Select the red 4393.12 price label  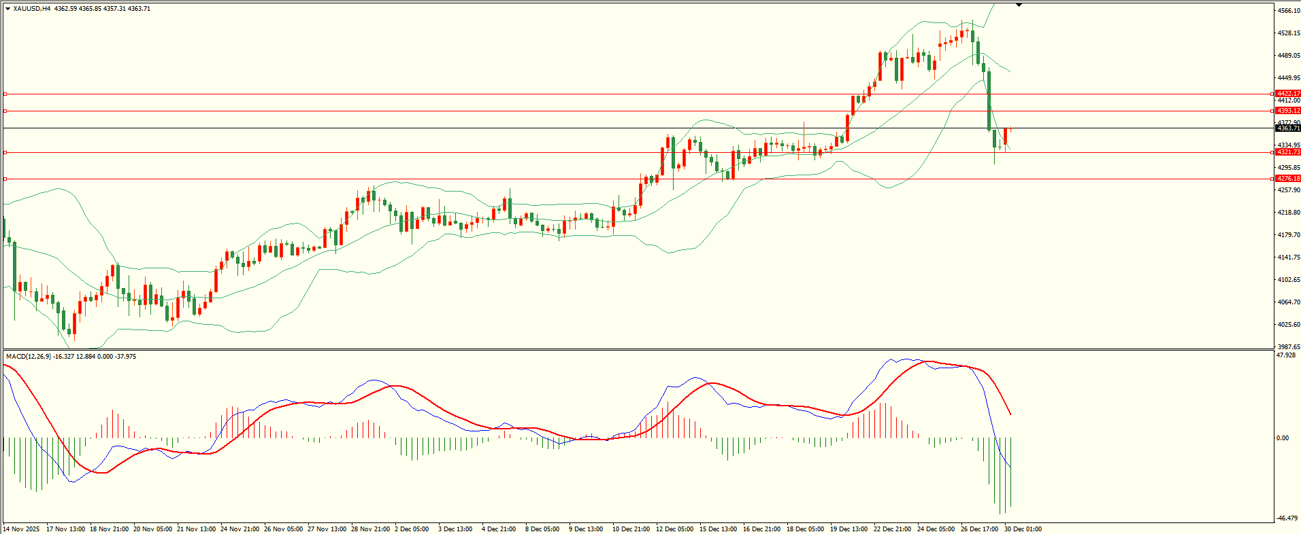pyautogui.click(x=1287, y=111)
